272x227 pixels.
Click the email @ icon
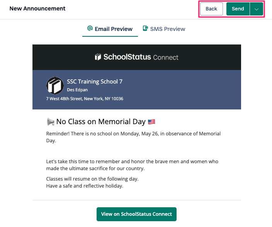[x=90, y=28]
